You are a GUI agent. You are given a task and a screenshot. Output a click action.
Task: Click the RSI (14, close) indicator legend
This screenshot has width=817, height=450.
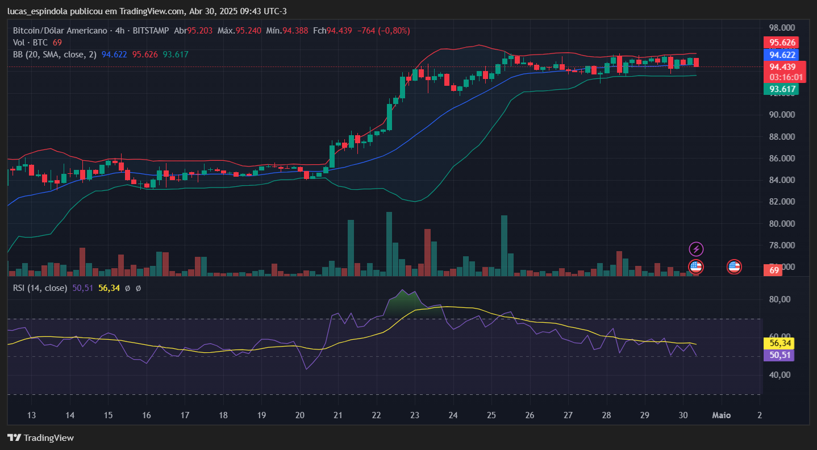coord(40,288)
